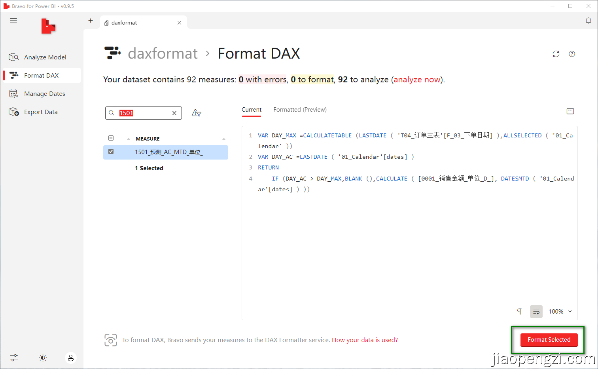Close the daxformat tab
This screenshot has height=369, width=598.
[x=179, y=23]
